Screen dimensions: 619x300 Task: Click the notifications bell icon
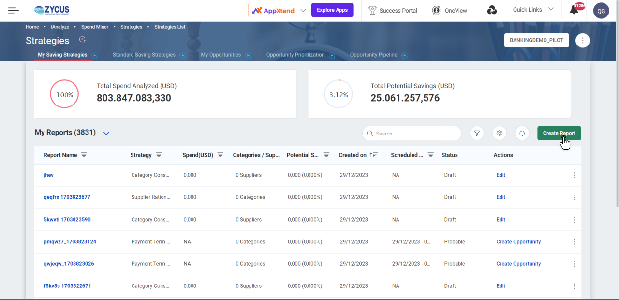[574, 10]
